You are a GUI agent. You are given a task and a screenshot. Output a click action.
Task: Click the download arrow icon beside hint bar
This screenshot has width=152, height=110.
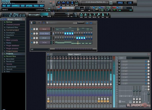coord(111,3)
